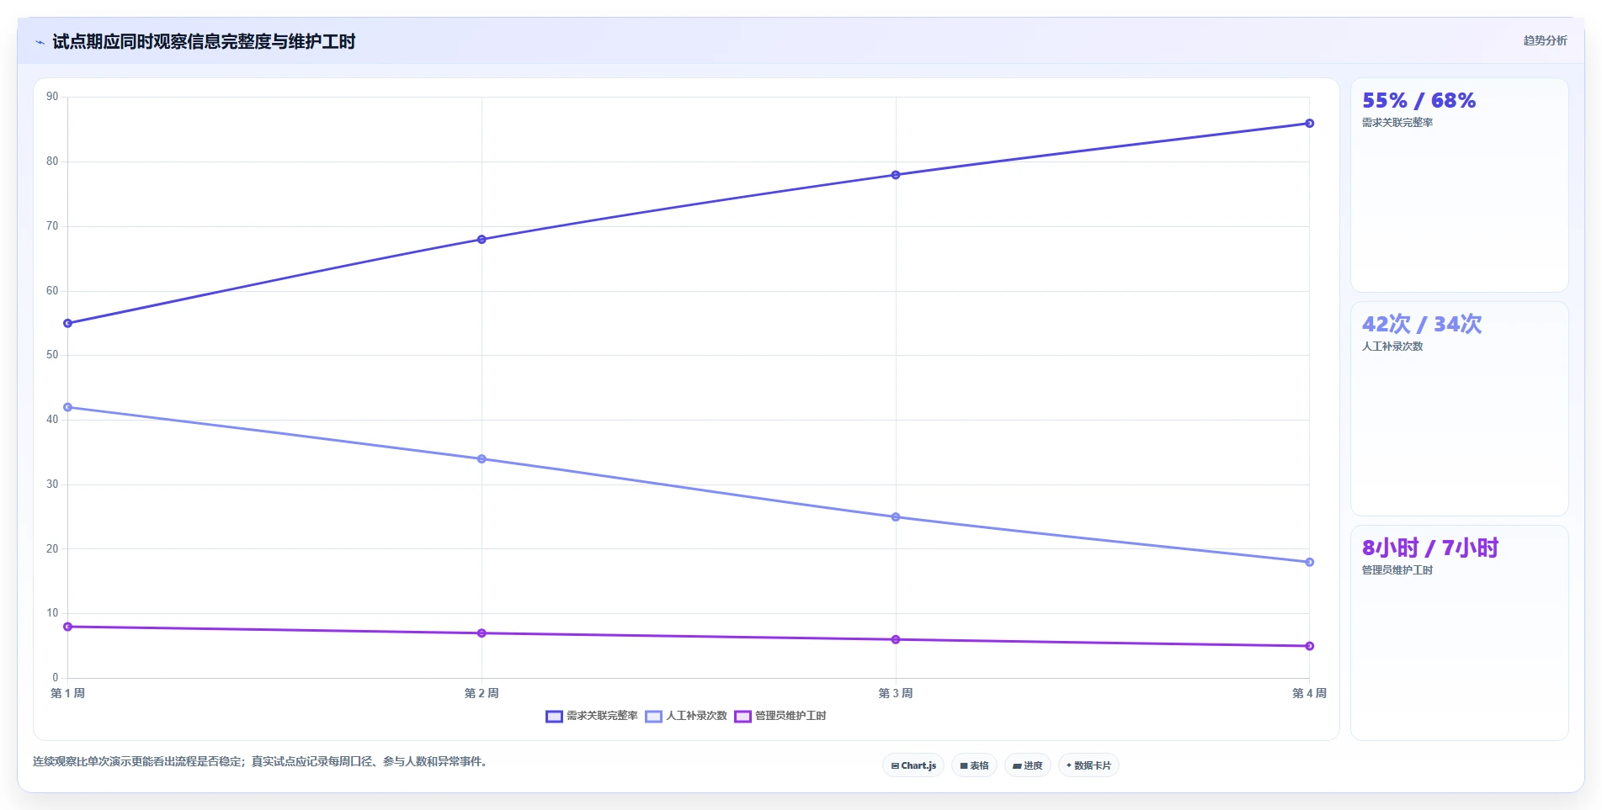Image resolution: width=1602 pixels, height=810 pixels.
Task: Click the 人工补录次数 legend color swatch
Action: coord(654,717)
